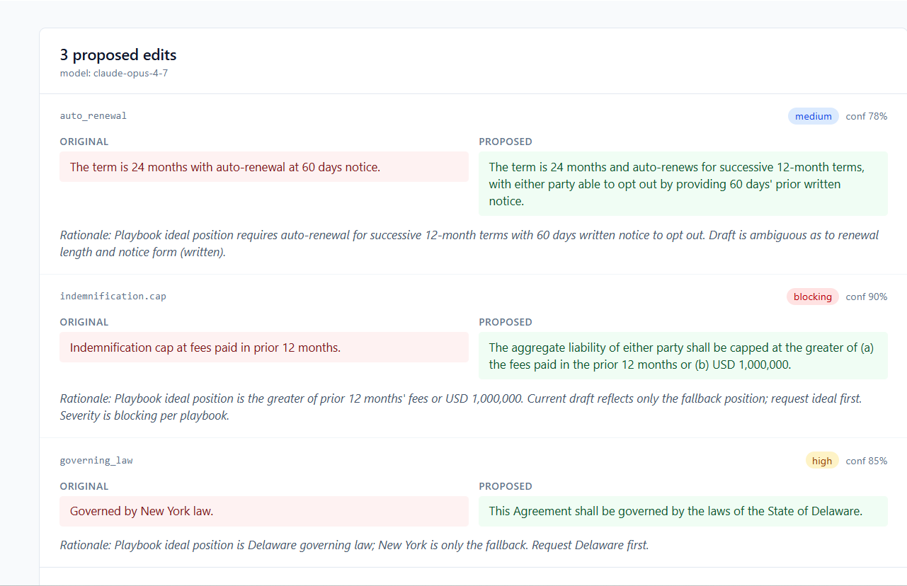
Task: Select the proposed auto-renewal text box
Action: click(683, 184)
